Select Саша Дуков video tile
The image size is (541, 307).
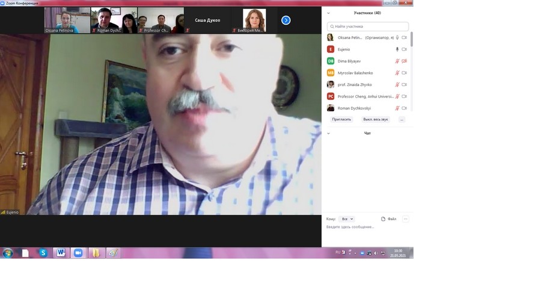(x=207, y=20)
